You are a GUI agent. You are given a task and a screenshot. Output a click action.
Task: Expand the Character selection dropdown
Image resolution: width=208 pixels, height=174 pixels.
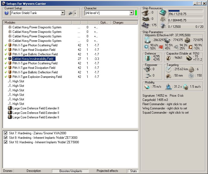click(x=131, y=13)
